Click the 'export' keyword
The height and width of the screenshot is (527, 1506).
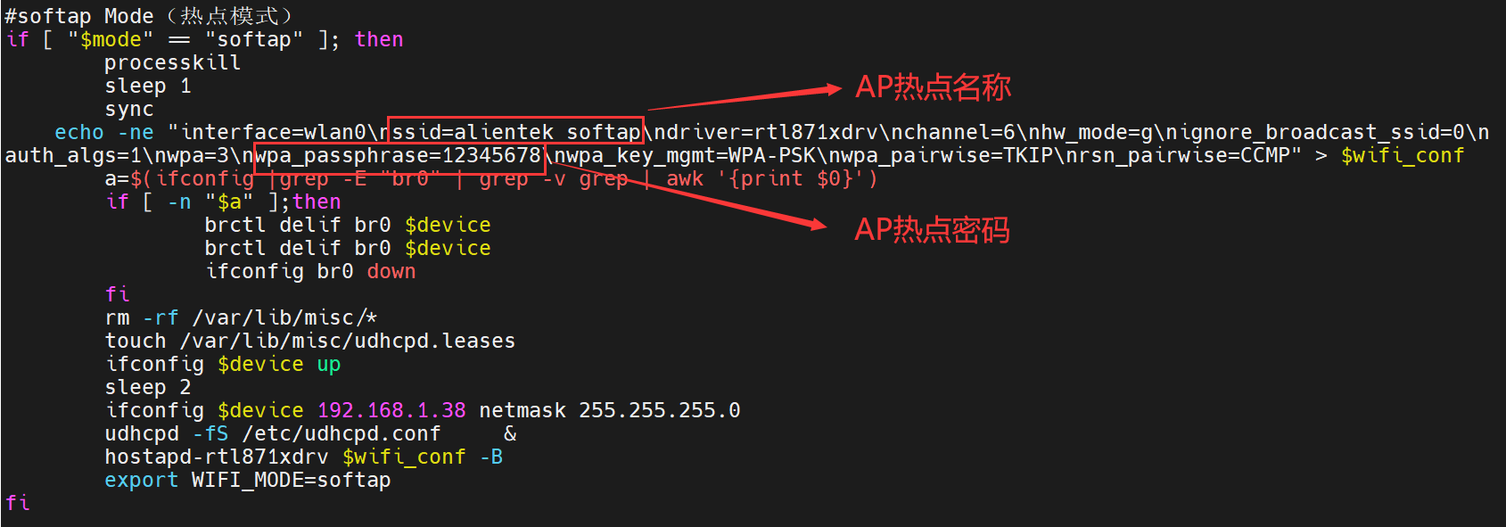pyautogui.click(x=141, y=480)
